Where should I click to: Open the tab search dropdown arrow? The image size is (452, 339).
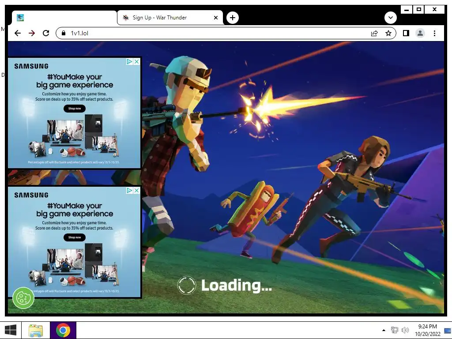tap(391, 18)
